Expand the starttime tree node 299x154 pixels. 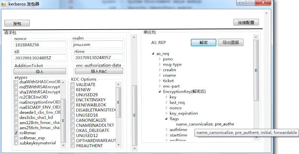167,135
